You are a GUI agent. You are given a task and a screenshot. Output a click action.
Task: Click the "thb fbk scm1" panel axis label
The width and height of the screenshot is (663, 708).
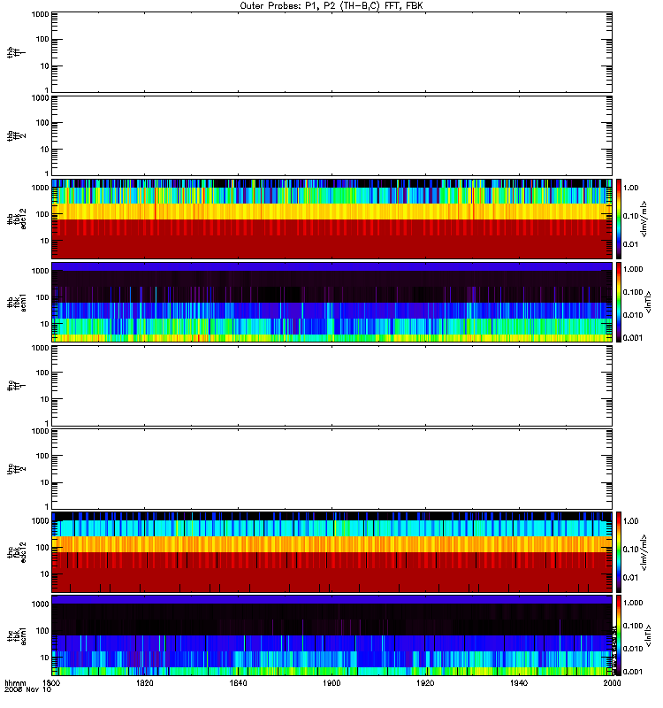(x=17, y=303)
